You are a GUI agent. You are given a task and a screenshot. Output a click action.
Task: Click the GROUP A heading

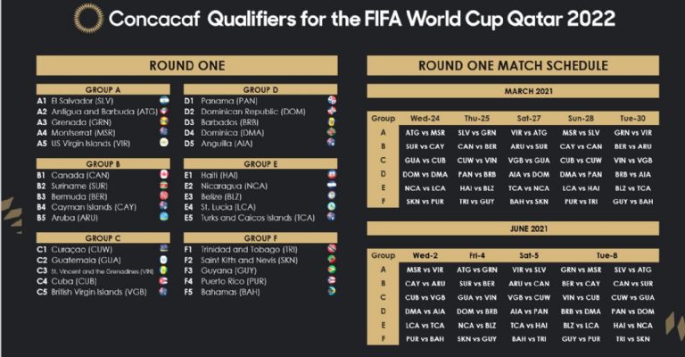coord(103,89)
